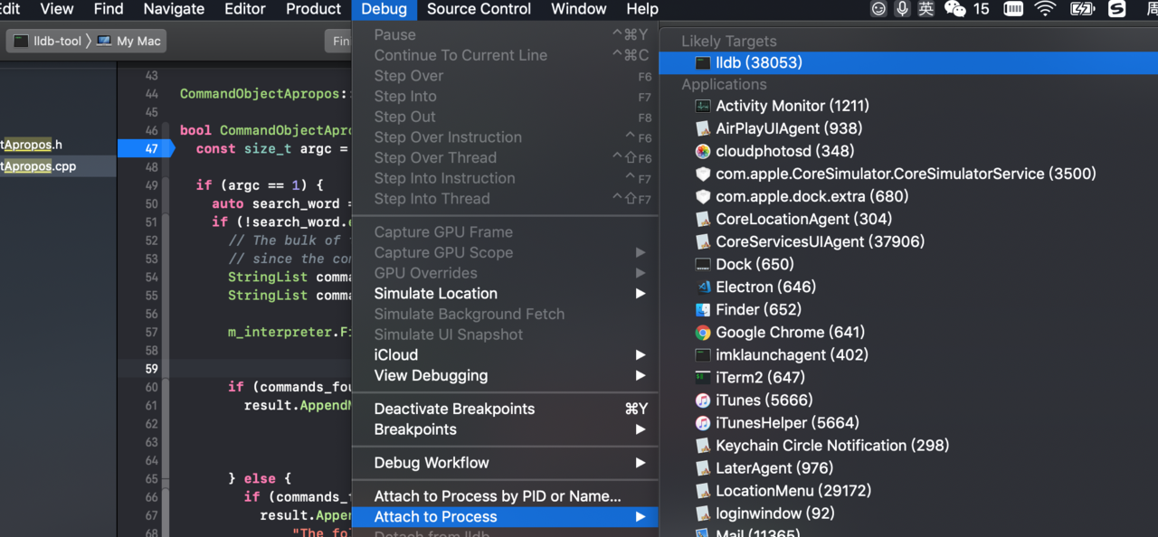Click the CoreSimulatorService (3500) shield icon
1158x537 pixels.
(703, 174)
